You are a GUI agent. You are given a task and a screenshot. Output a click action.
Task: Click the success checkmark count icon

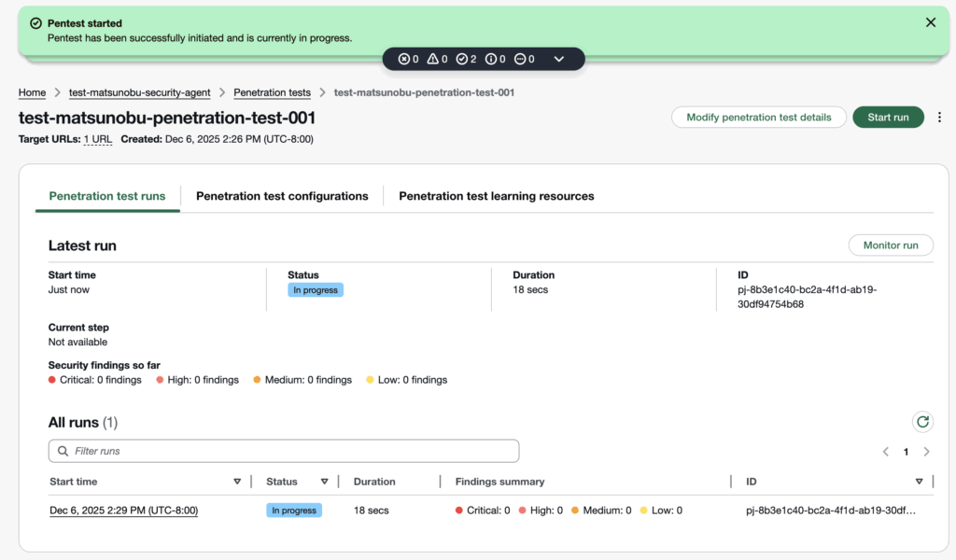[462, 59]
